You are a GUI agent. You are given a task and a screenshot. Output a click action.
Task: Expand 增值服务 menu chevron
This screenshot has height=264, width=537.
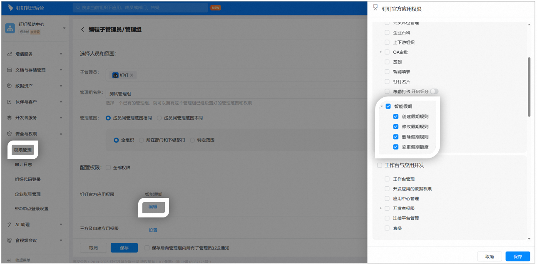point(61,54)
